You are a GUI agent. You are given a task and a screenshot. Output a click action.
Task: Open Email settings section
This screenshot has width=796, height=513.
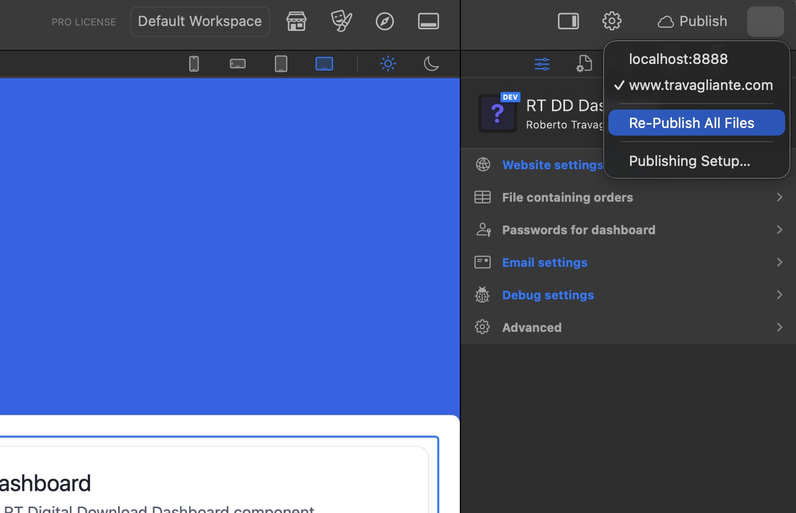(628, 262)
